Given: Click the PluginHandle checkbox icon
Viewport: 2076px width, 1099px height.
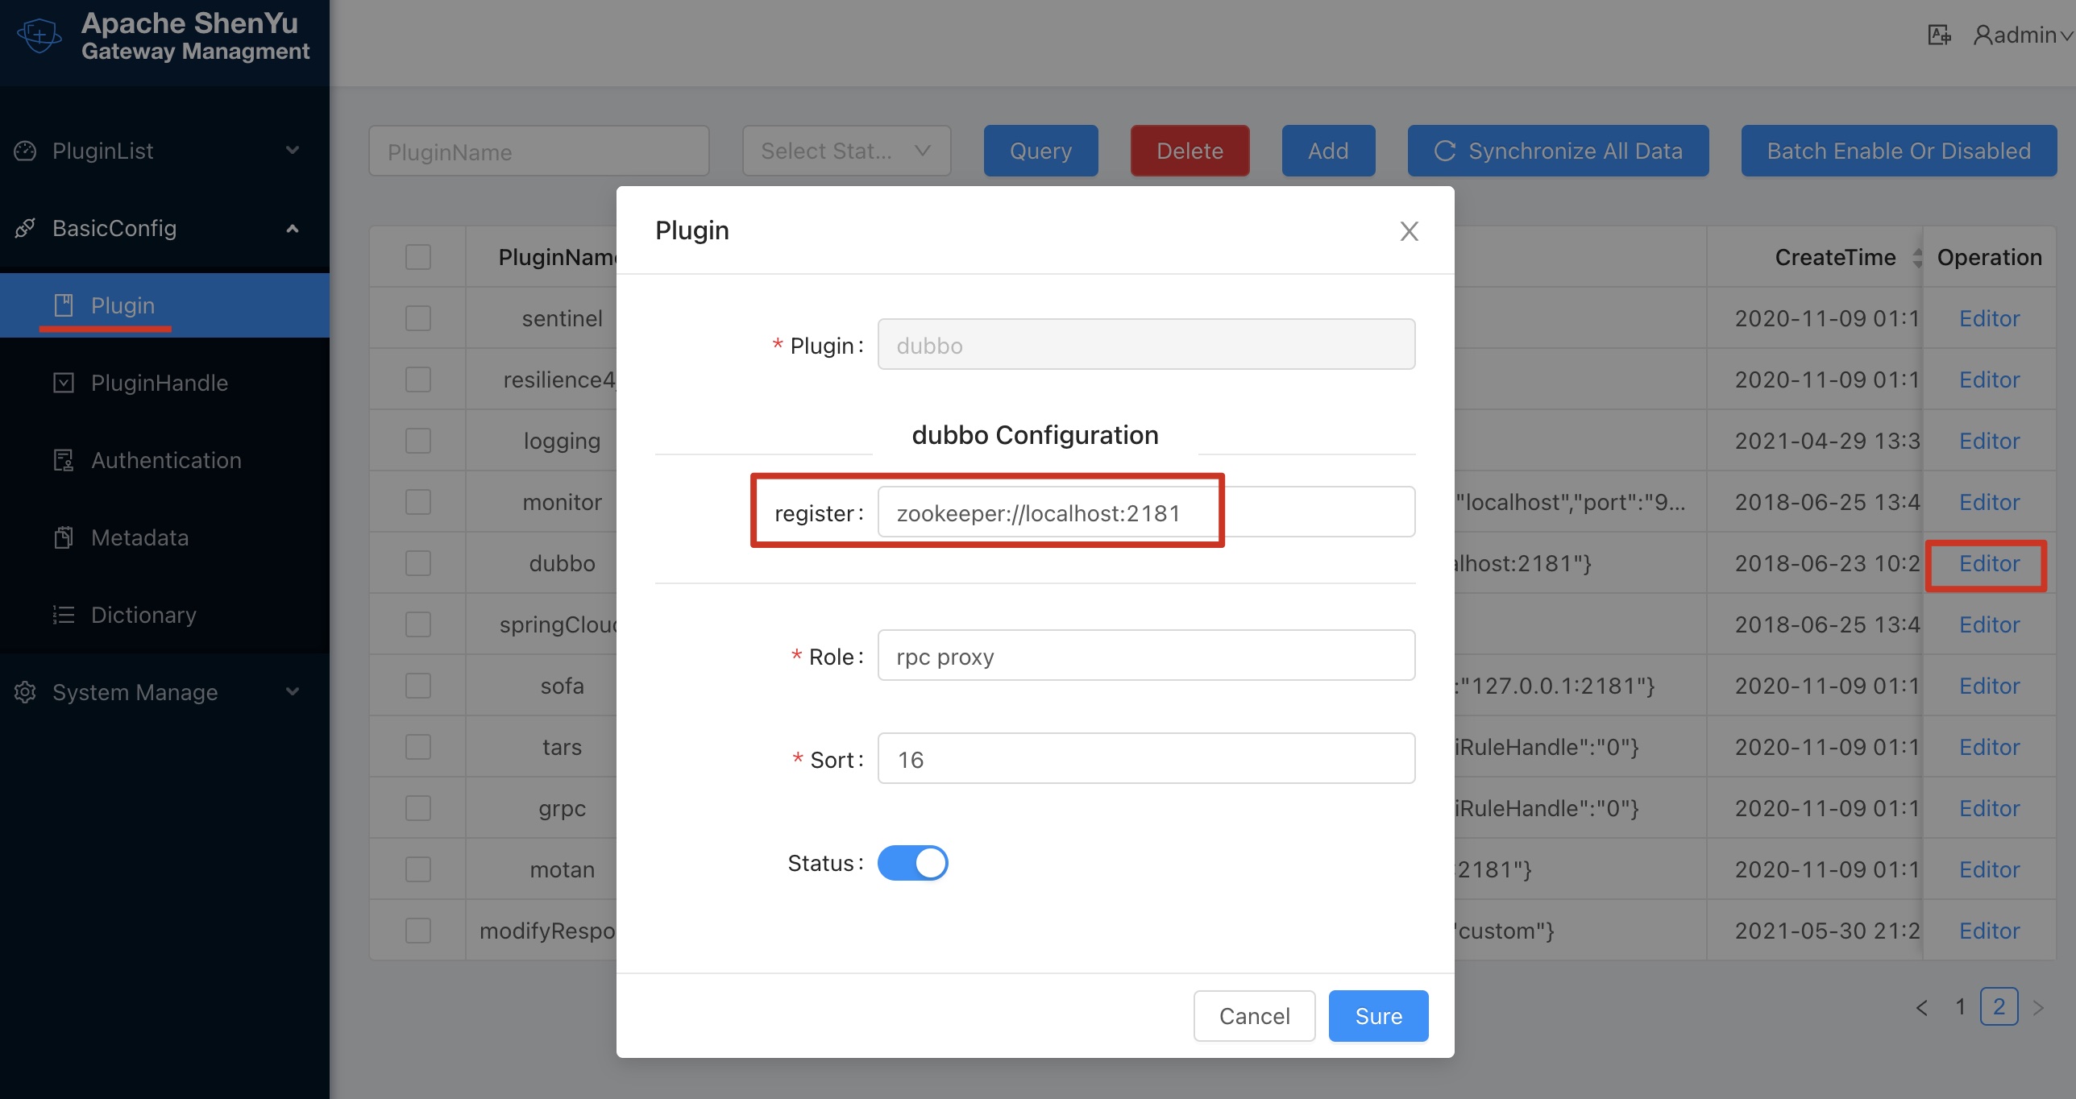Looking at the screenshot, I should (x=64, y=383).
